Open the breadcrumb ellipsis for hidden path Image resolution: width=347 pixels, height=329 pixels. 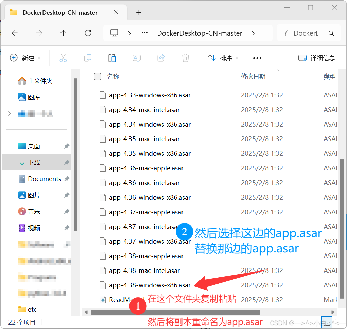click(144, 33)
